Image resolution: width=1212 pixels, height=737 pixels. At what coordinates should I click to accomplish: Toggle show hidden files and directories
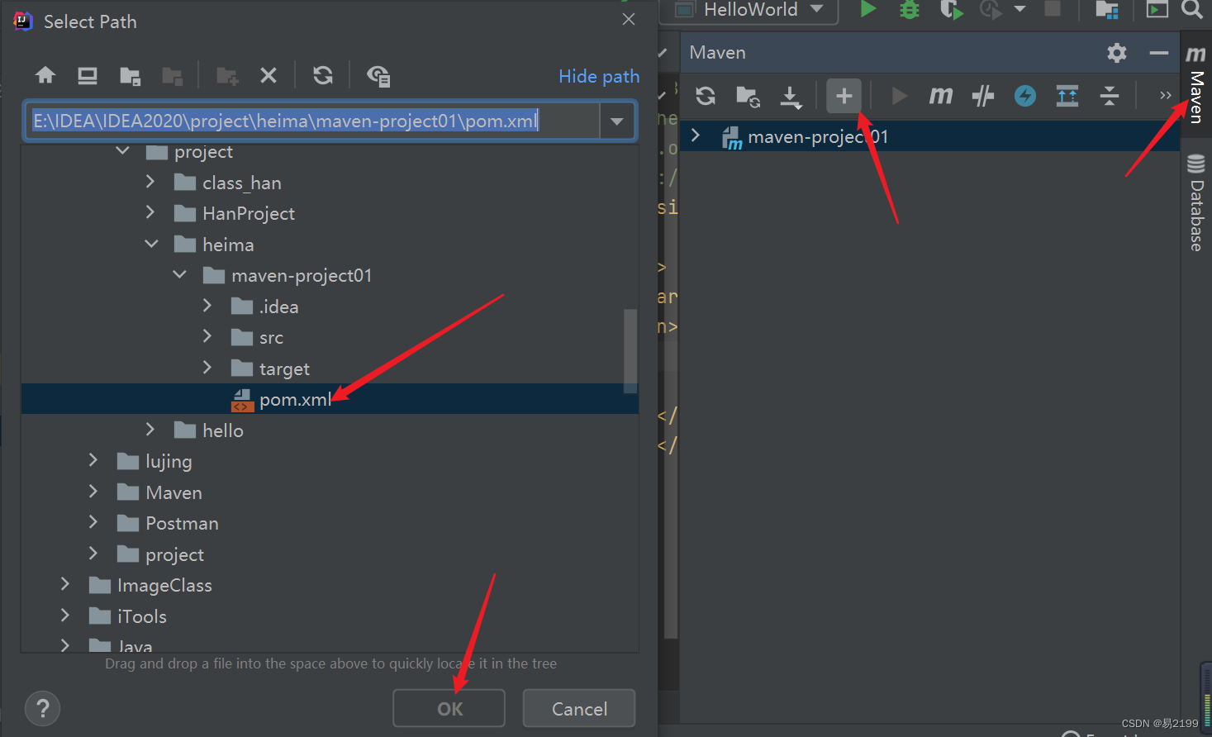(x=378, y=76)
